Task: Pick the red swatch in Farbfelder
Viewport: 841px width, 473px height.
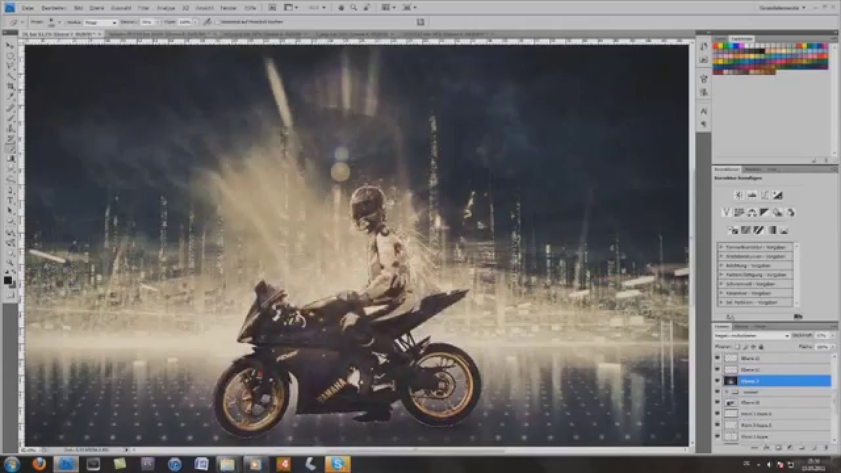Action: (716, 45)
